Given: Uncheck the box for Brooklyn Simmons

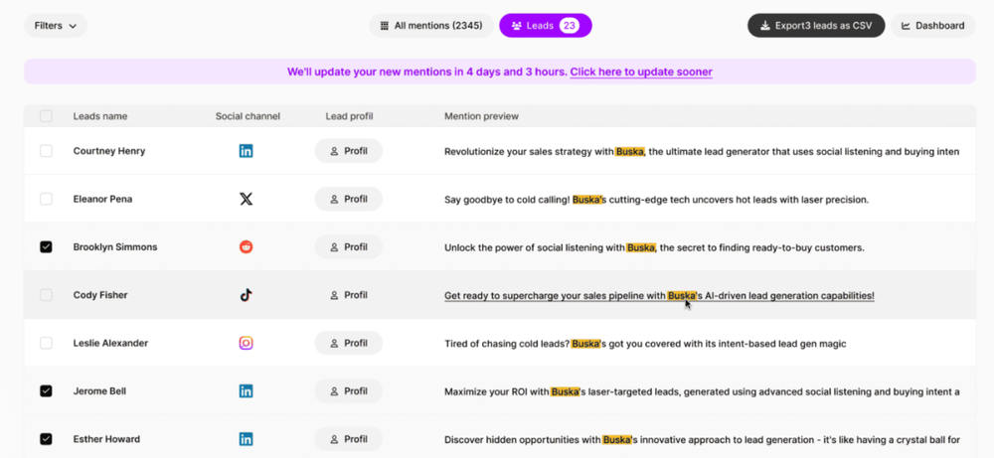Looking at the screenshot, I should pos(46,247).
